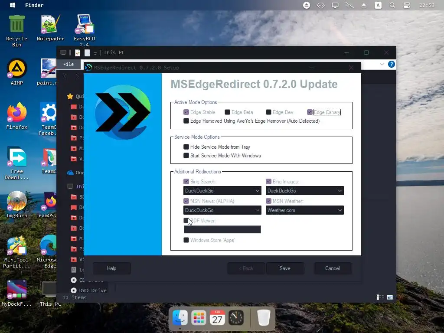Select OneDrive in This PC sidebar
Viewport: 444px width, 333px height.
[75, 173]
